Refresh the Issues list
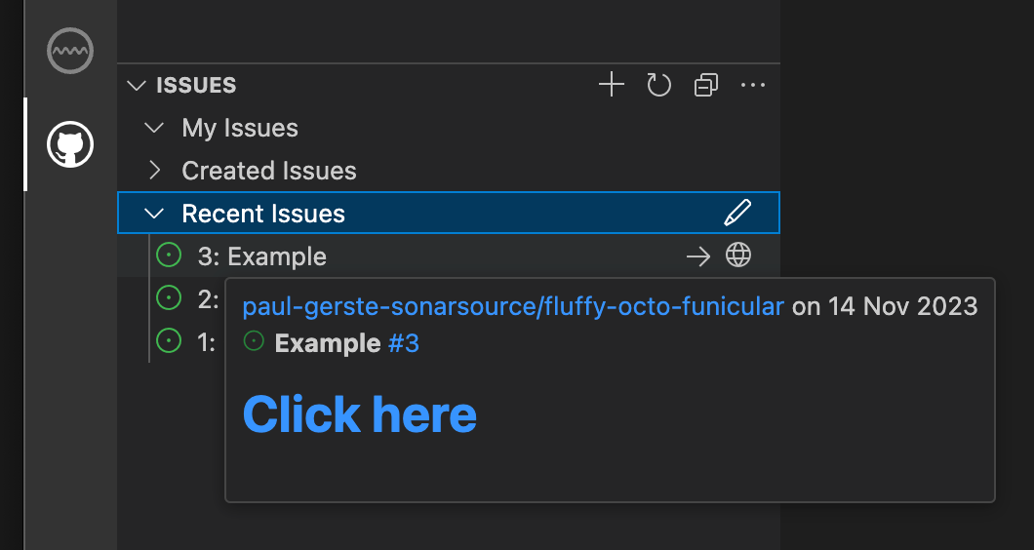 [x=659, y=86]
